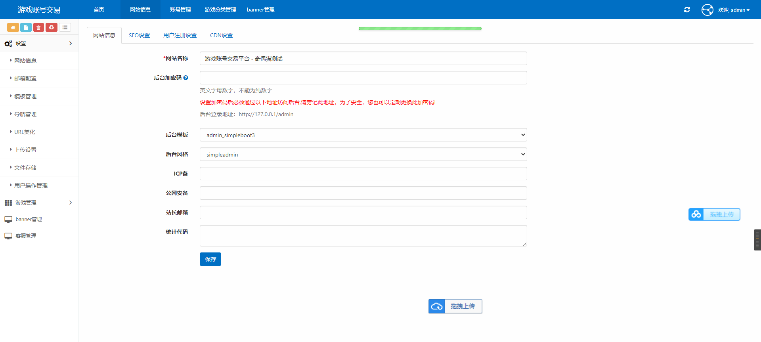Image resolution: width=761 pixels, height=342 pixels.
Task: Expand the 设置 menu chevron
Action: coord(71,43)
